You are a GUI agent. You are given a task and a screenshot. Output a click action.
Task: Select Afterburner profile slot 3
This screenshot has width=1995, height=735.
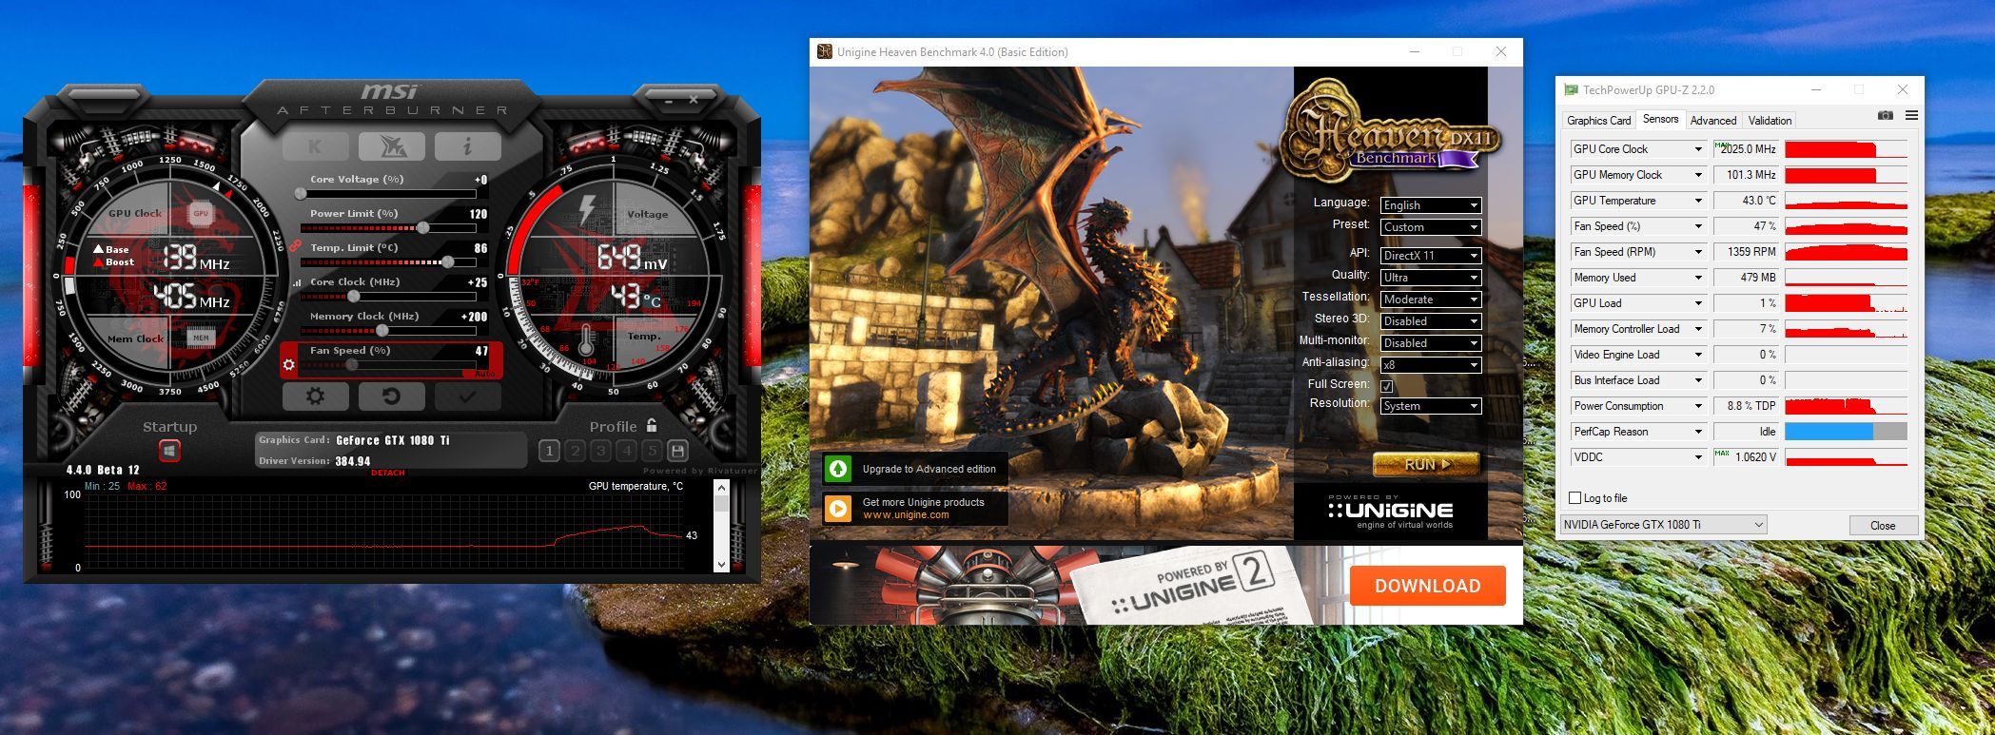[600, 451]
